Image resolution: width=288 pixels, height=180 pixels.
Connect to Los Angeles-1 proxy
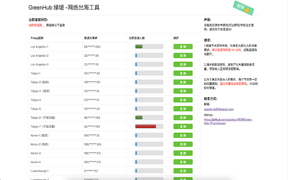(183, 47)
